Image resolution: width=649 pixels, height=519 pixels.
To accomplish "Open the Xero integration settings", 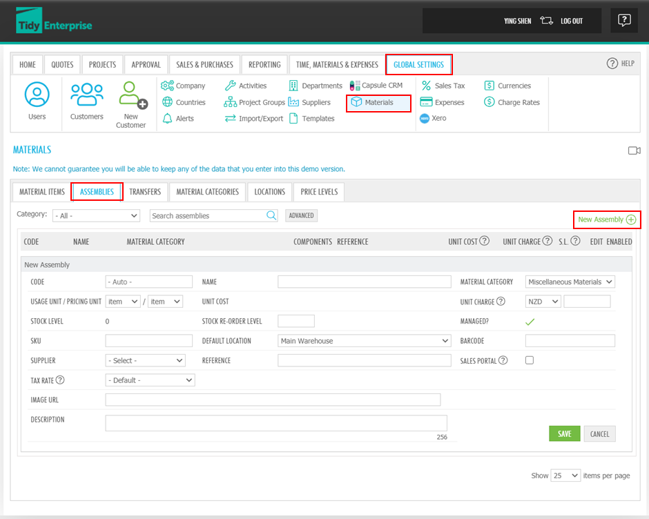I will 433,118.
